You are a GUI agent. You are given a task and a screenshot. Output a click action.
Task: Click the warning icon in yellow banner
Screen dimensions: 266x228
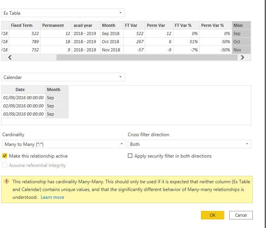[7, 182]
